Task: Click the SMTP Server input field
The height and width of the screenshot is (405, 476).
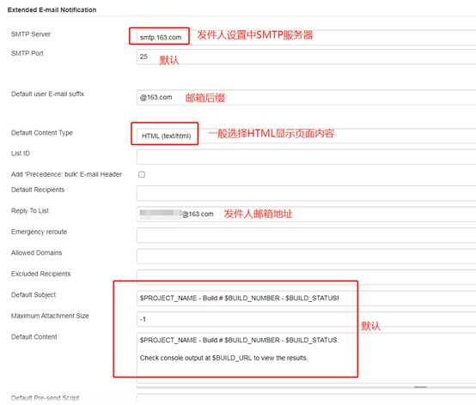Action: tap(306, 37)
